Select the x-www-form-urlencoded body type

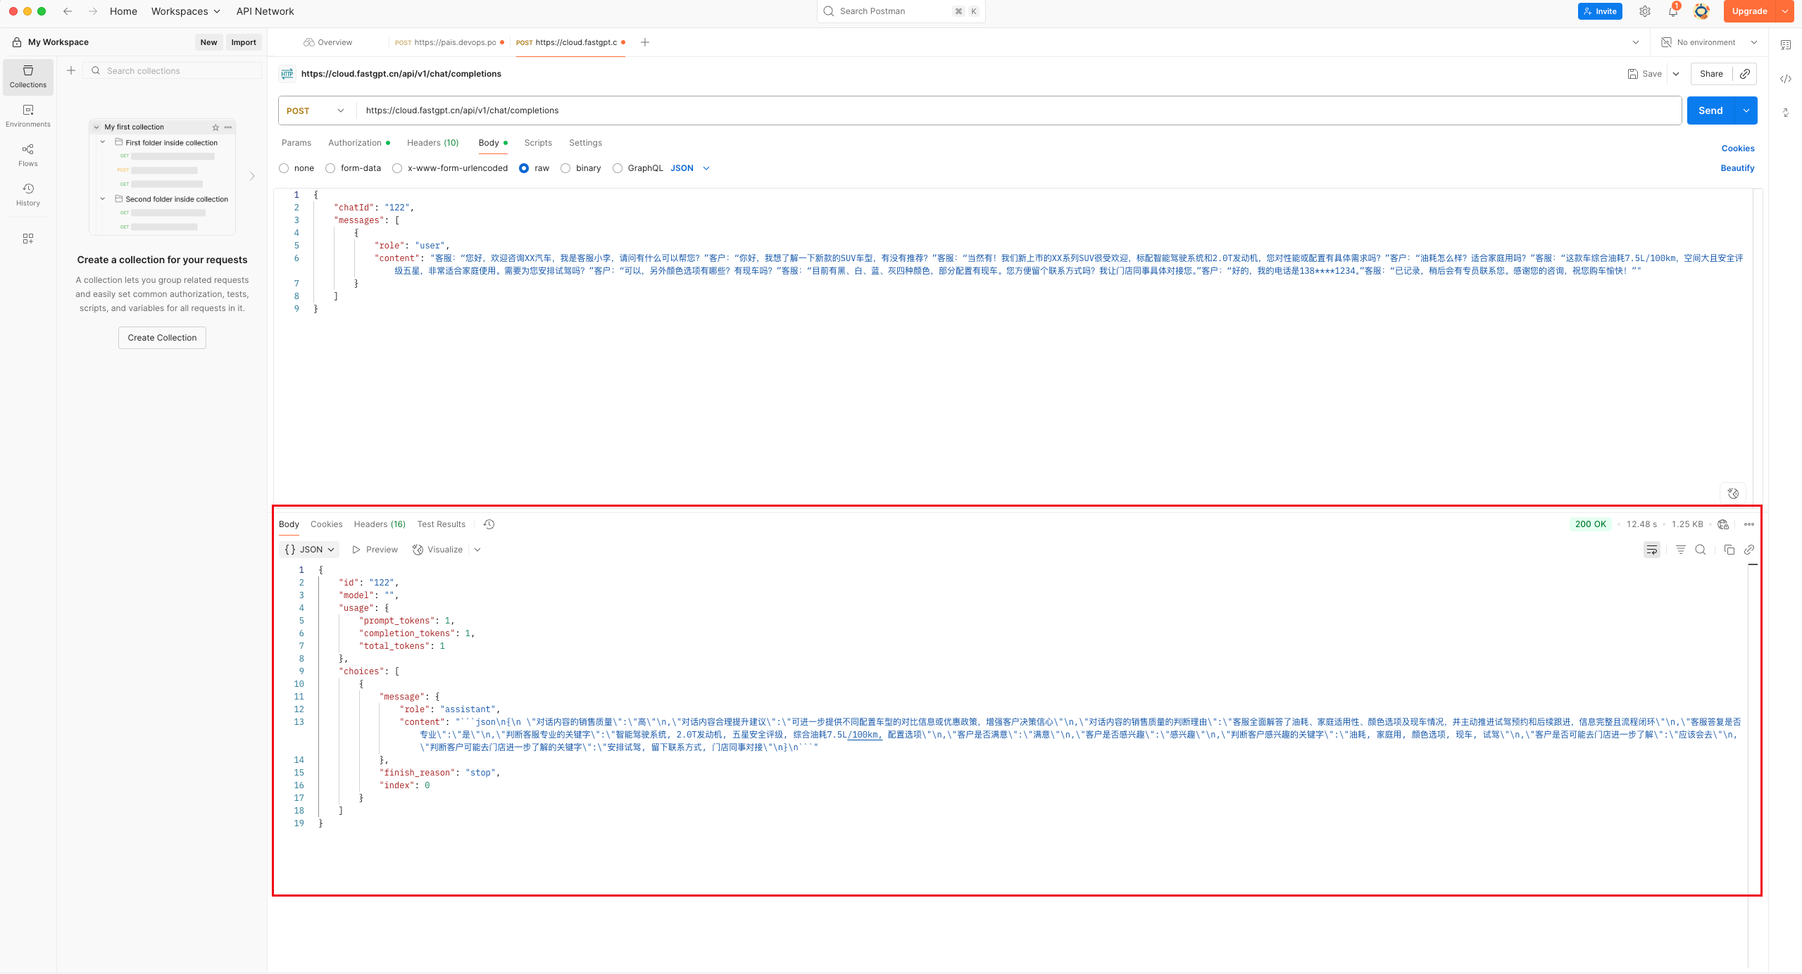coord(397,168)
